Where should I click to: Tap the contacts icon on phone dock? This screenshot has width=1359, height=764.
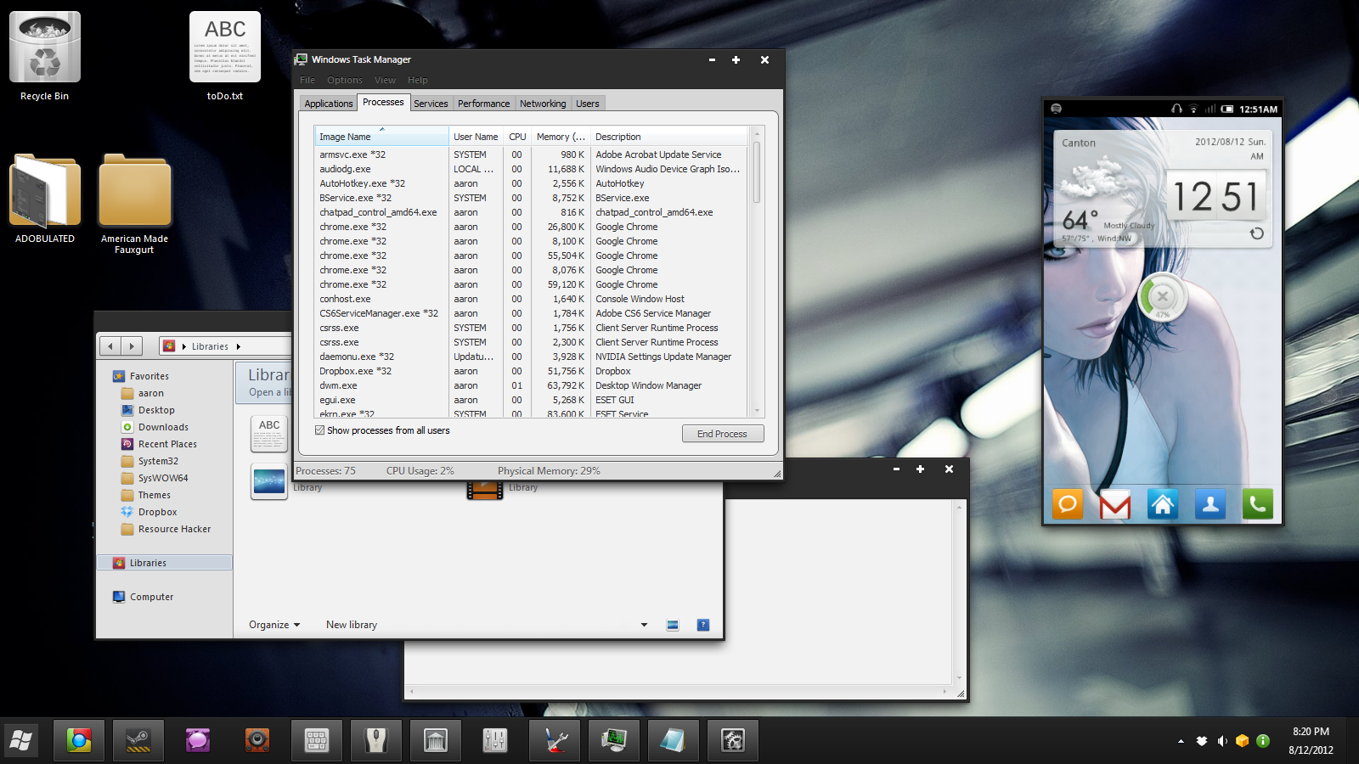click(1210, 504)
